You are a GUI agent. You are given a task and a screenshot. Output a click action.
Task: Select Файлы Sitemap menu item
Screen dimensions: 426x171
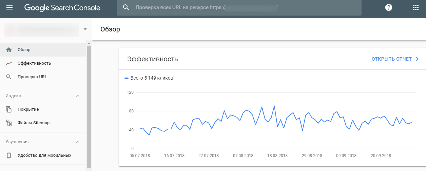tap(34, 123)
